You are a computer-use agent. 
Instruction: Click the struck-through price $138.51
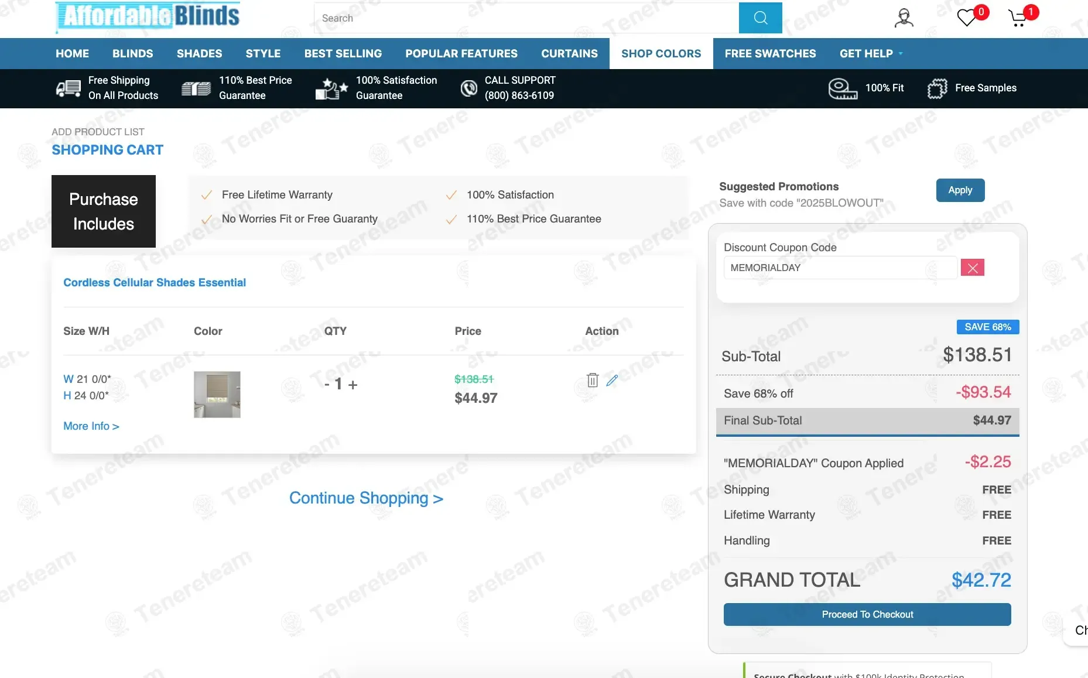pos(474,379)
